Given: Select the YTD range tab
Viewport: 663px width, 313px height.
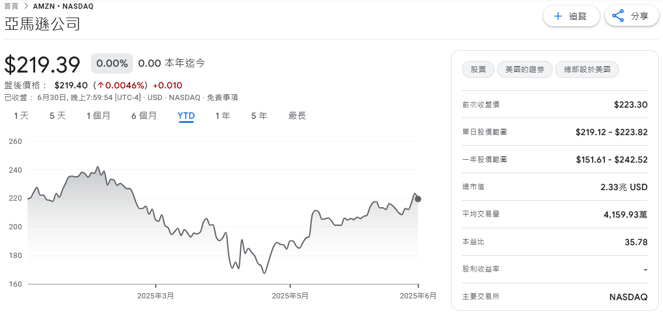Looking at the screenshot, I should click(x=186, y=116).
